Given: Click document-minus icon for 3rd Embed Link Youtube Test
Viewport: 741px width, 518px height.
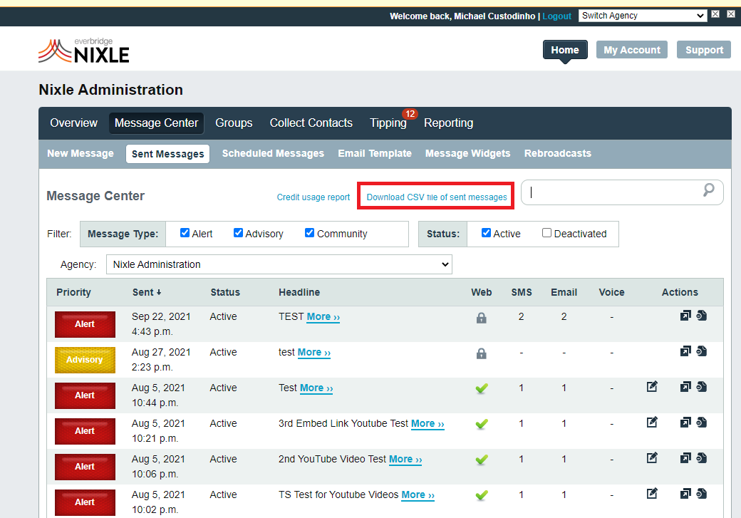Looking at the screenshot, I should (x=702, y=422).
